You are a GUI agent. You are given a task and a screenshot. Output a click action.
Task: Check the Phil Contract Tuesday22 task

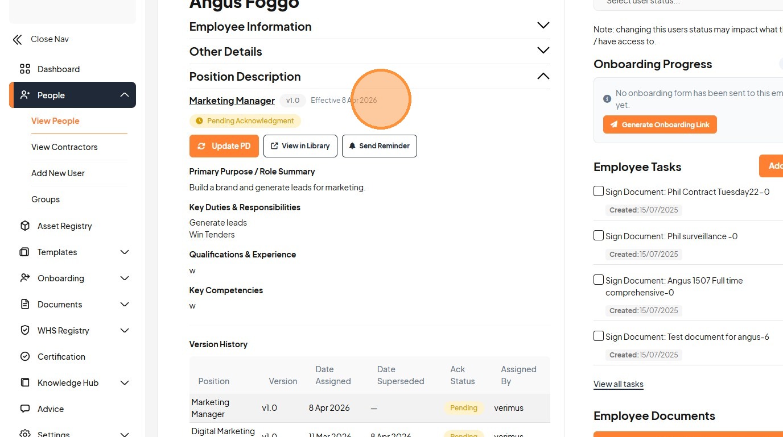[x=599, y=192]
